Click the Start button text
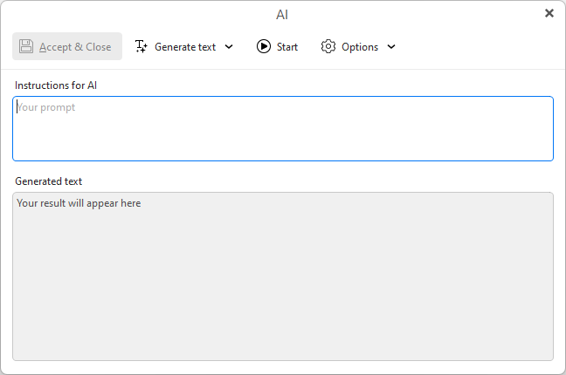The image size is (566, 375). coord(287,47)
